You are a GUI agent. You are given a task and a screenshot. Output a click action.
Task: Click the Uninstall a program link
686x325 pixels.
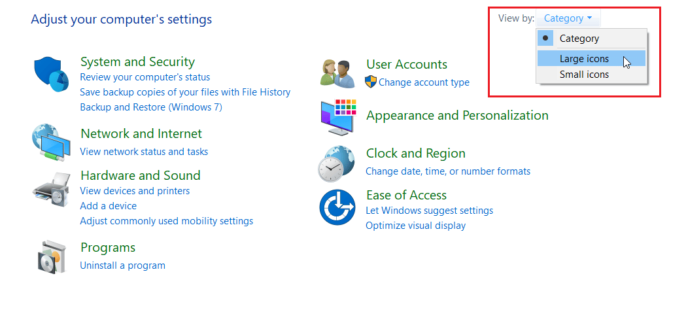(122, 265)
